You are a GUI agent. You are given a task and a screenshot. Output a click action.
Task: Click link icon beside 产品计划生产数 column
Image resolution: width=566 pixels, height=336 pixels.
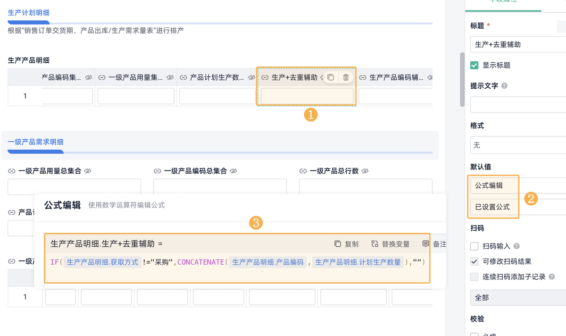183,77
